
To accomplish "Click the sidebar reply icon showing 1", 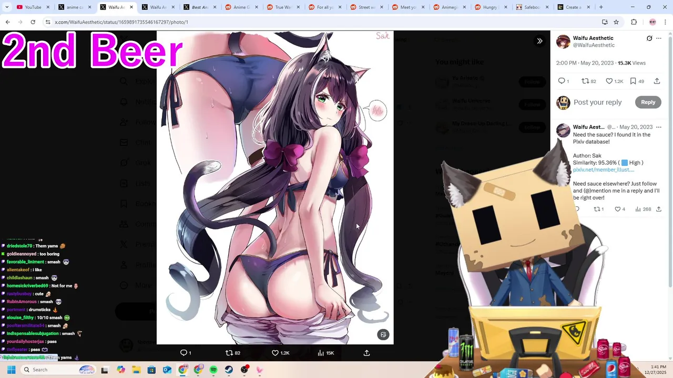I will (564, 81).
